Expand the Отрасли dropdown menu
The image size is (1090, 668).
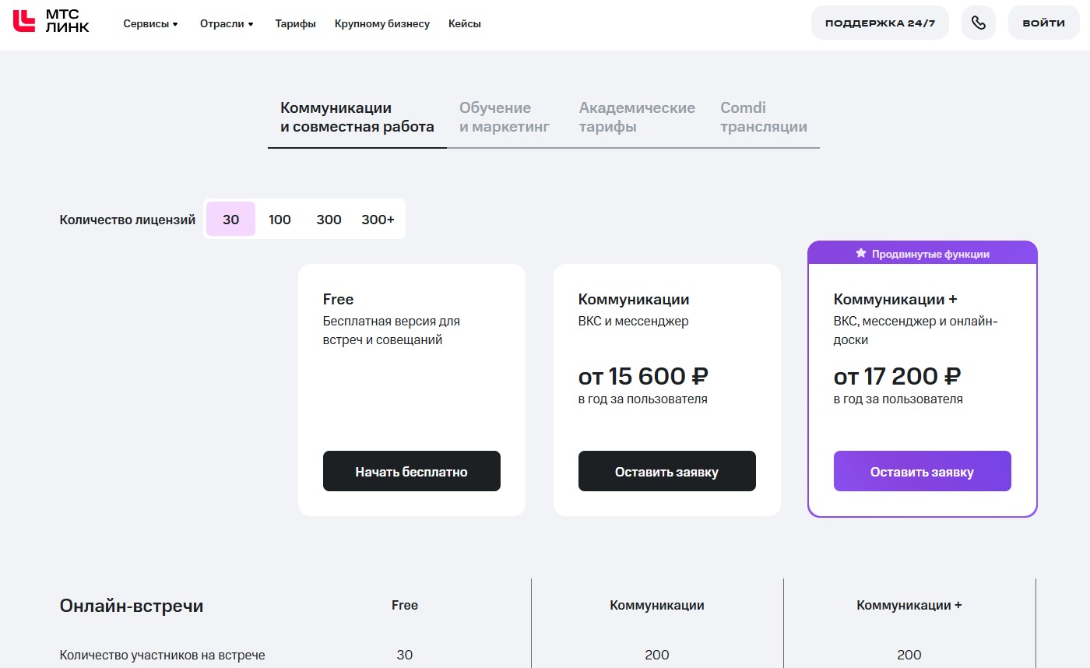coord(227,24)
